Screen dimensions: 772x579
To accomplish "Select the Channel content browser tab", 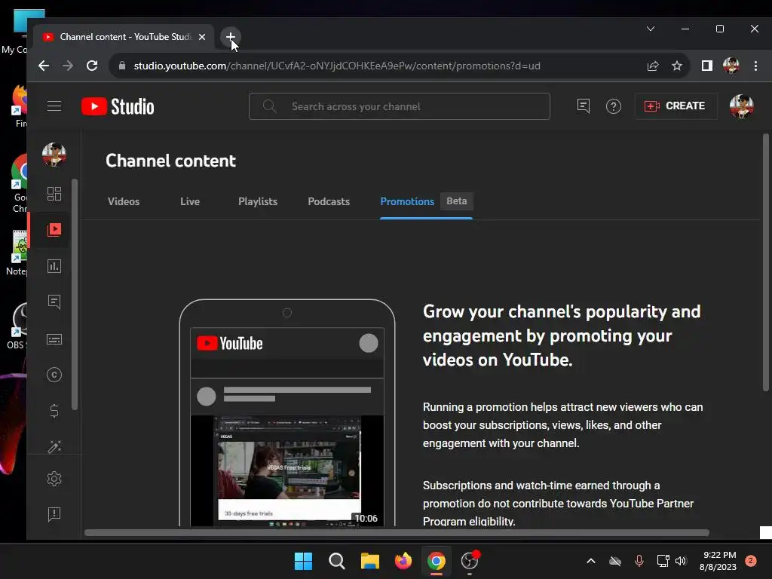I will coord(124,37).
